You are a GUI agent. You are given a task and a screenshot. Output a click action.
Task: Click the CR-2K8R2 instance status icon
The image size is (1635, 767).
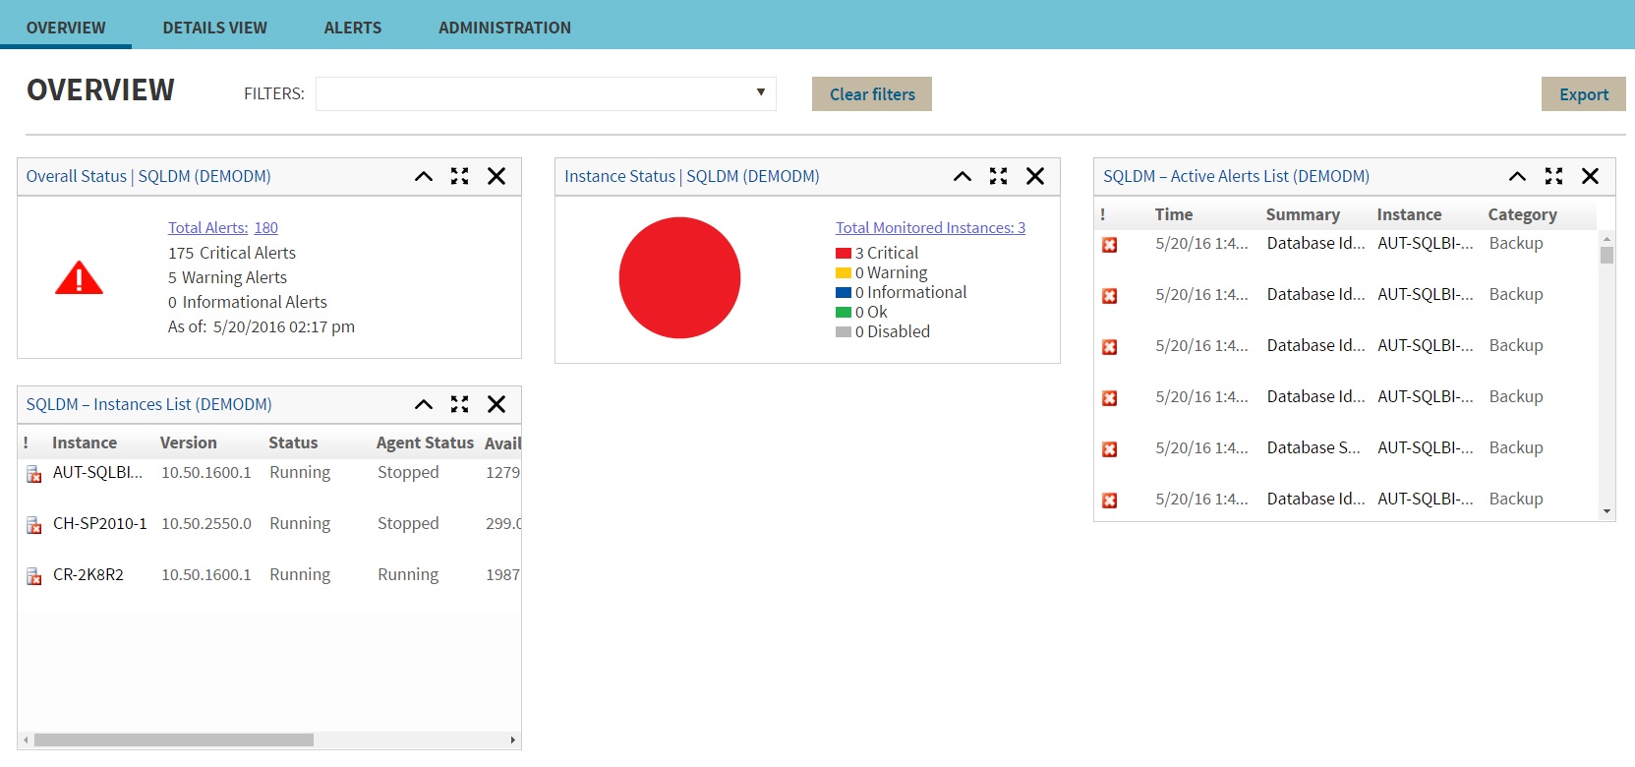(33, 576)
